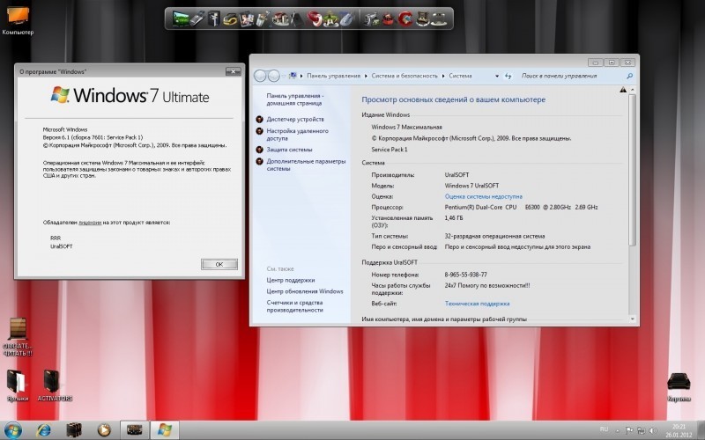This screenshot has height=440, width=705.
Task: Open the photo collage icon in top dock
Action: point(247,19)
